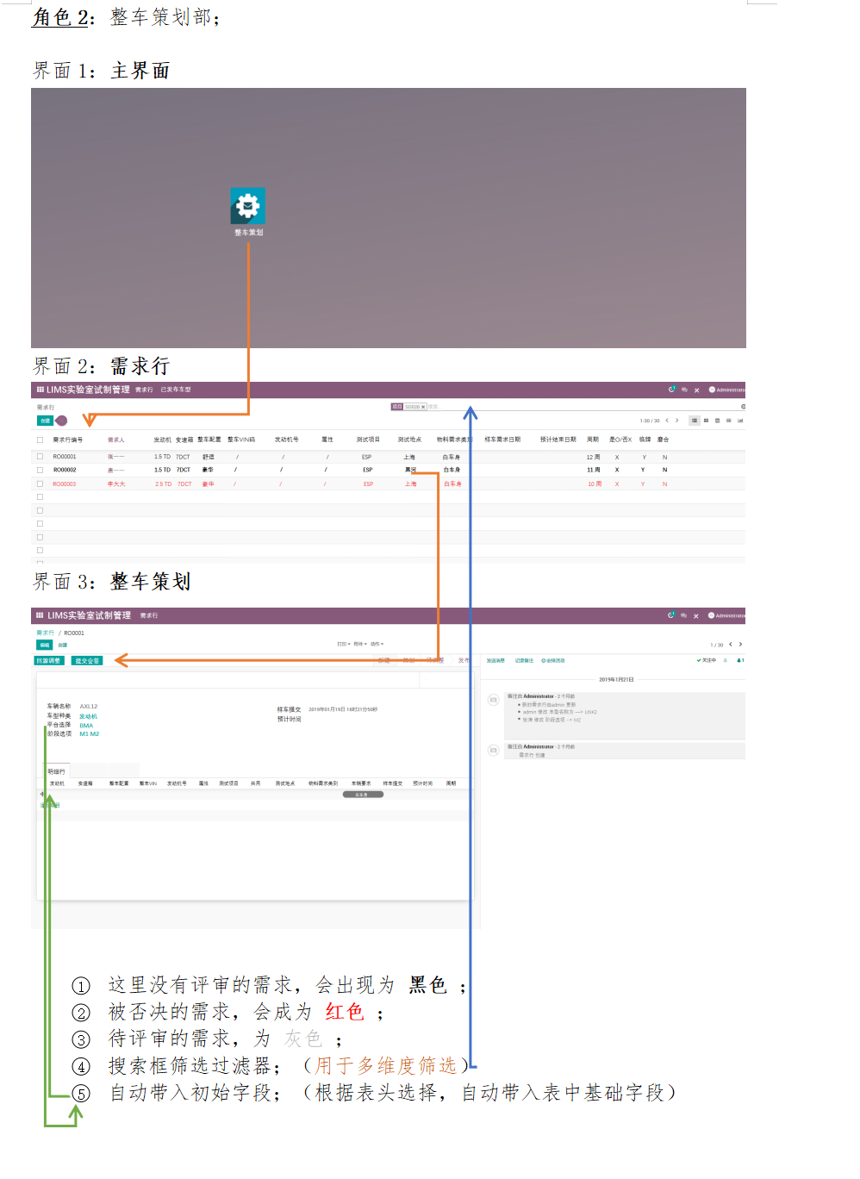Switch to calendar view in the 需求行 list
Image resolution: width=860 pixels, height=1179 pixels.
[718, 420]
